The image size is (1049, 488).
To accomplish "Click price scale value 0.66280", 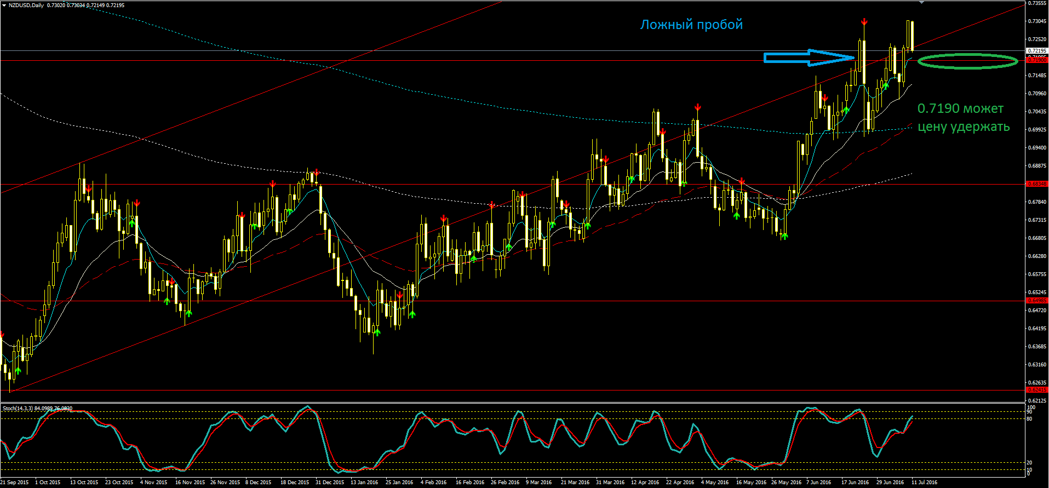I will click(1037, 256).
